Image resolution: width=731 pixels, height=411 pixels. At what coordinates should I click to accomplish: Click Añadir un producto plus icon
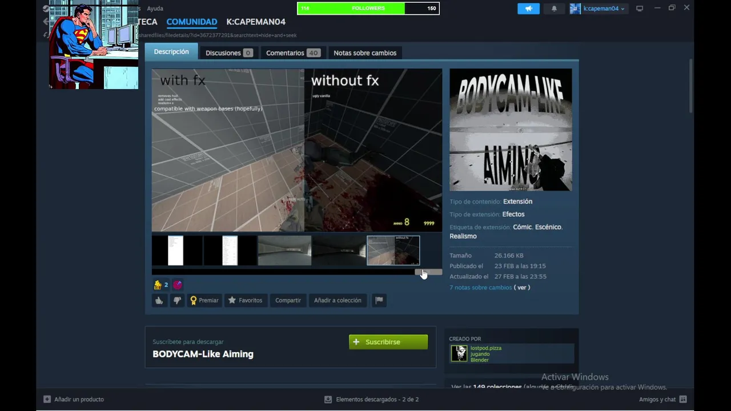(47, 400)
